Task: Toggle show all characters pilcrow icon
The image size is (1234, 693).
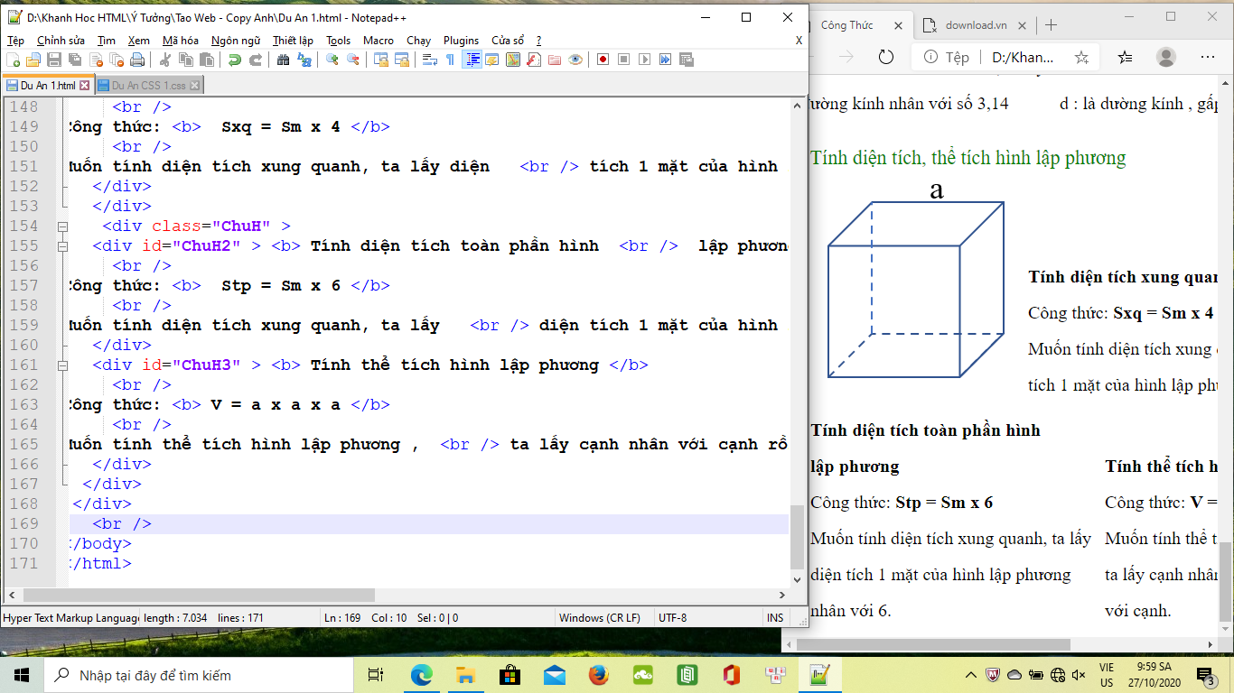Action: (450, 60)
